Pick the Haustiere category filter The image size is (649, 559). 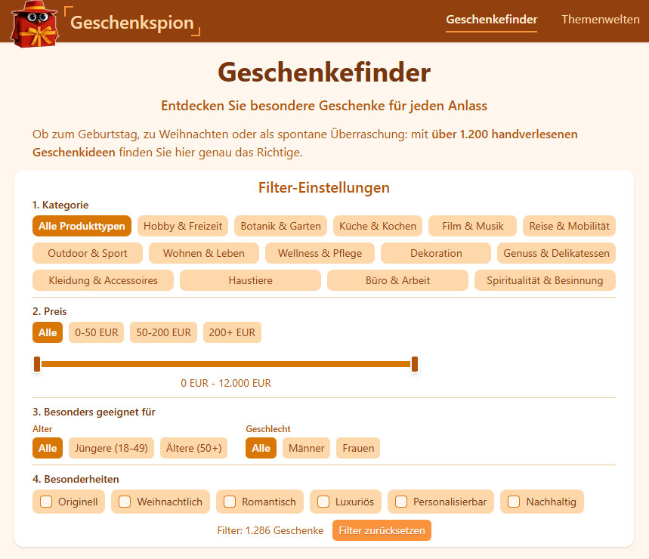coord(250,280)
